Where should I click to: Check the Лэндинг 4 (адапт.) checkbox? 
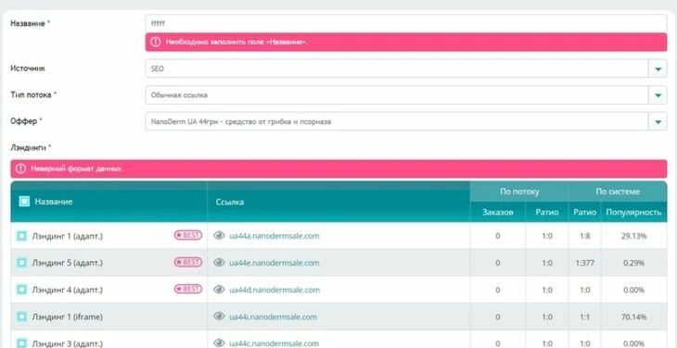(x=21, y=290)
